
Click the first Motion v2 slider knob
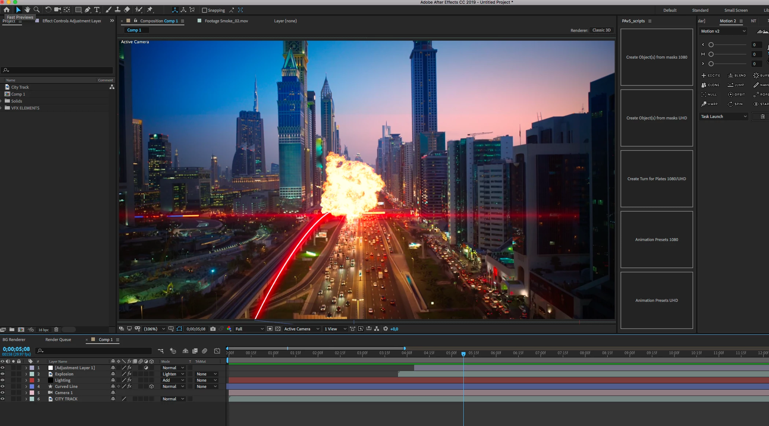[x=711, y=45]
